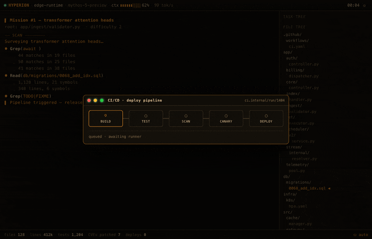This screenshot has height=239, width=372.
Task: Select the src/ folder in file tree
Action: tap(288, 212)
